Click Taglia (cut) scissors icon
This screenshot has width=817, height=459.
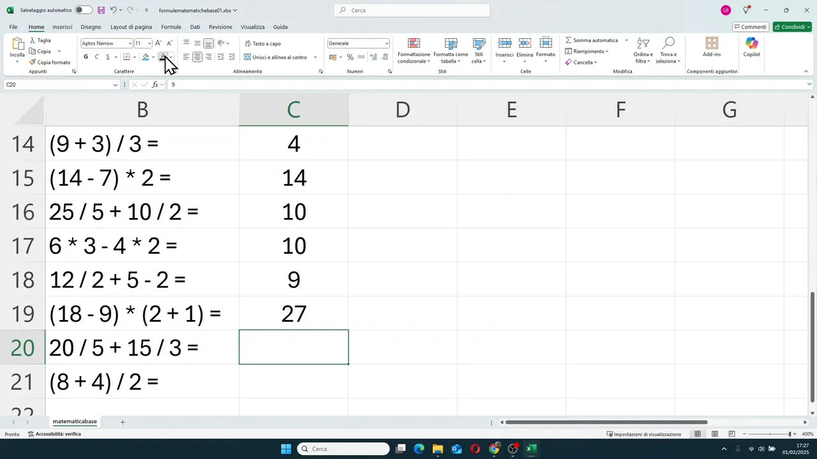tap(33, 40)
